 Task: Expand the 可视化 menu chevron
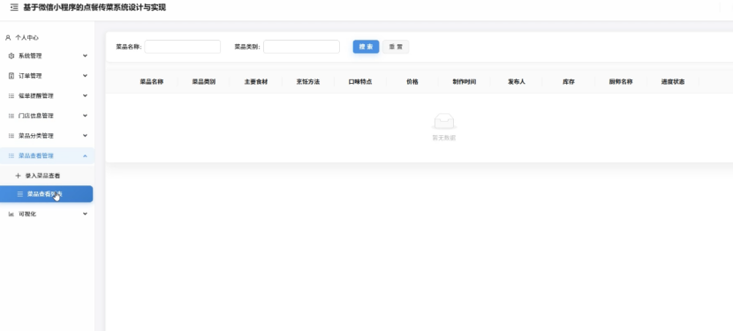tap(85, 214)
